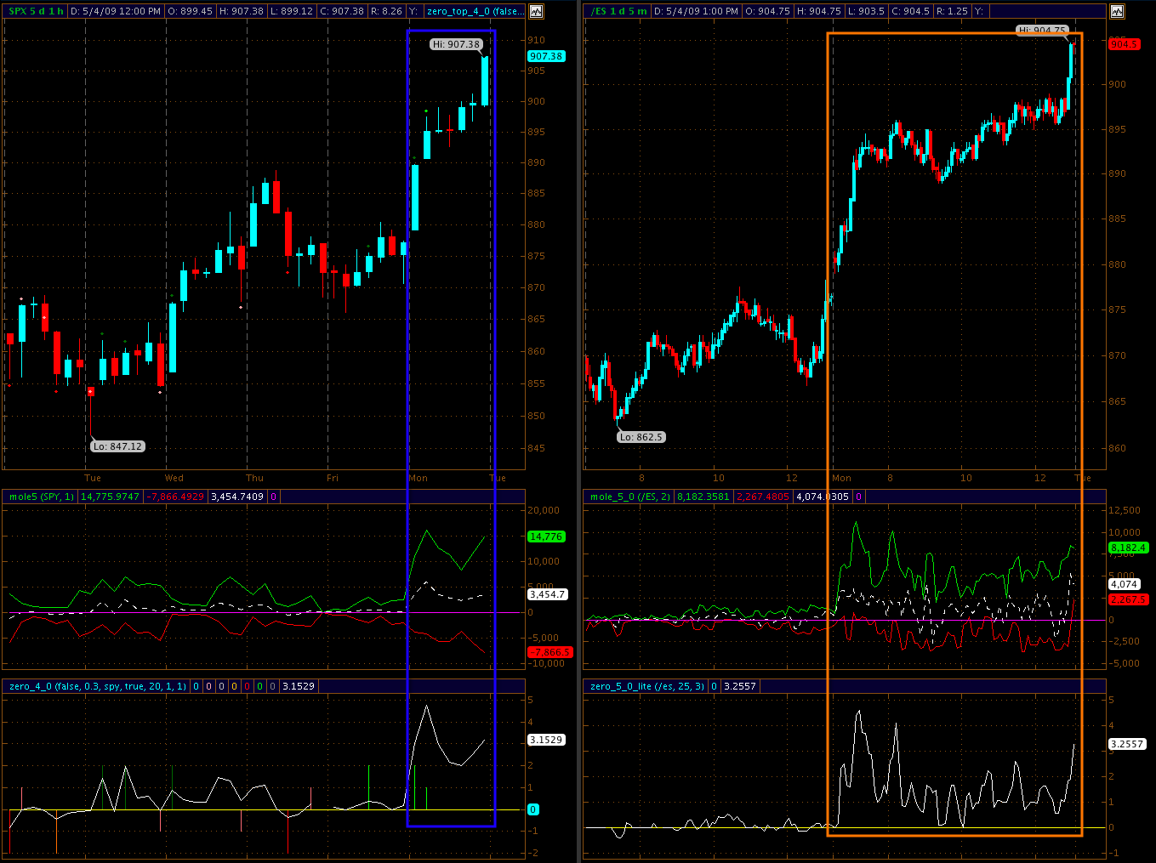The height and width of the screenshot is (863, 1156).
Task: Click the Lo: 862.5 marker on /ES chart
Action: click(641, 437)
